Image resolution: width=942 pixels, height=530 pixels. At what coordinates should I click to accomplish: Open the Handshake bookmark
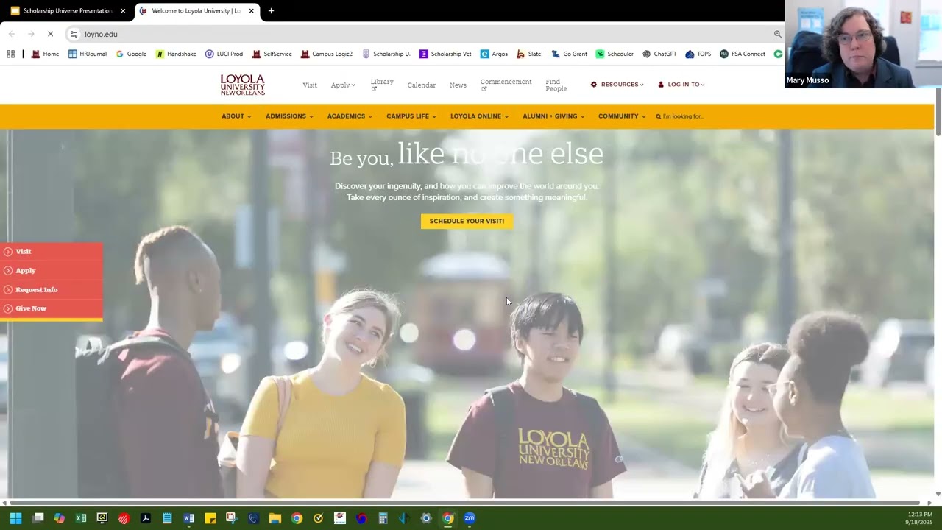click(x=176, y=54)
